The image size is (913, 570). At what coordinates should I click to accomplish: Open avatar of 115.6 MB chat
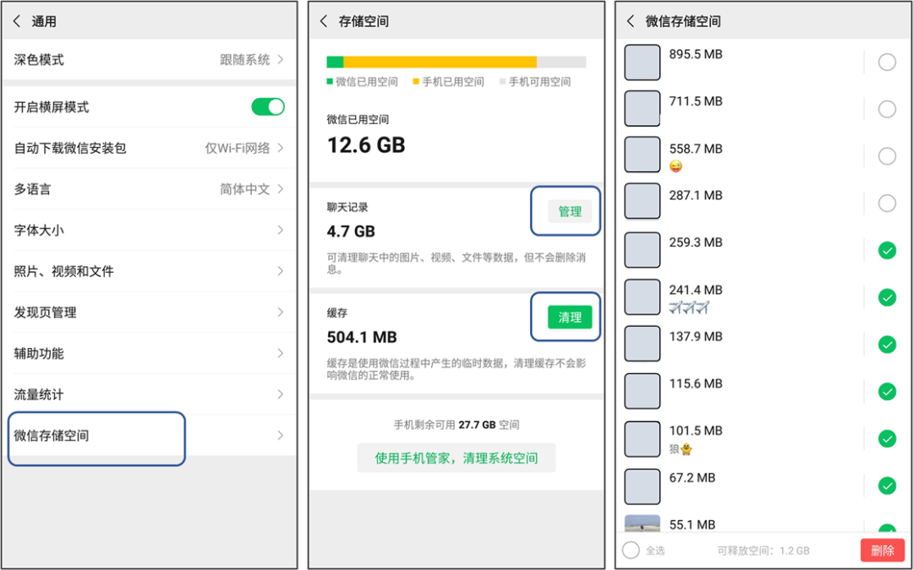tap(642, 392)
